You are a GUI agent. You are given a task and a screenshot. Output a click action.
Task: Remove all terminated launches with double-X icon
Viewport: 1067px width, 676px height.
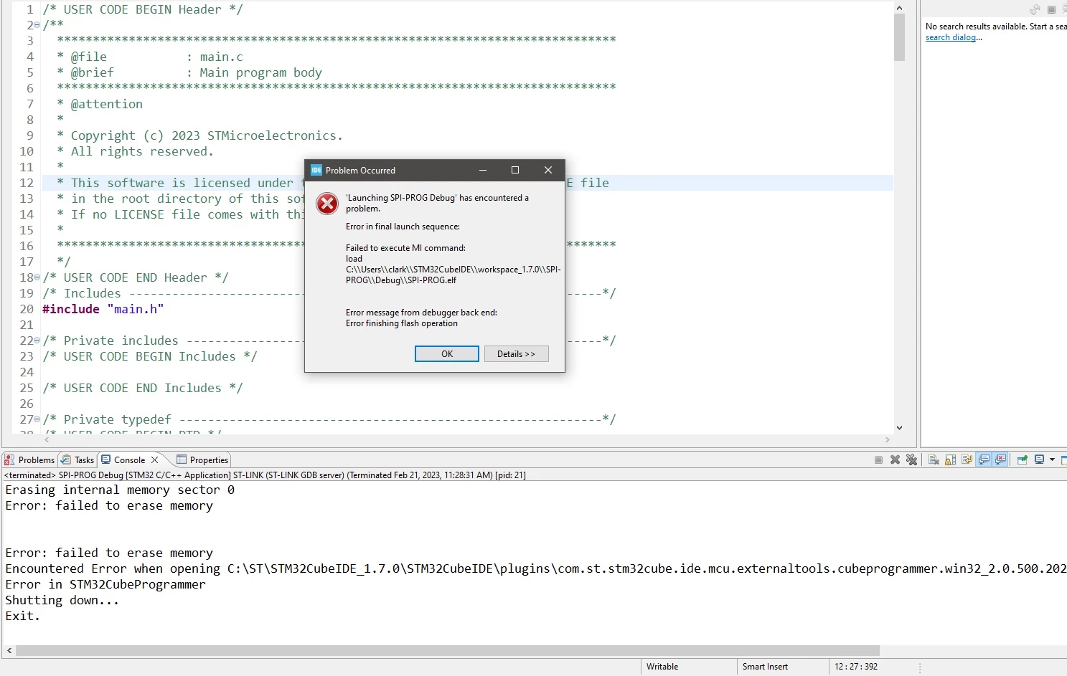[911, 460]
